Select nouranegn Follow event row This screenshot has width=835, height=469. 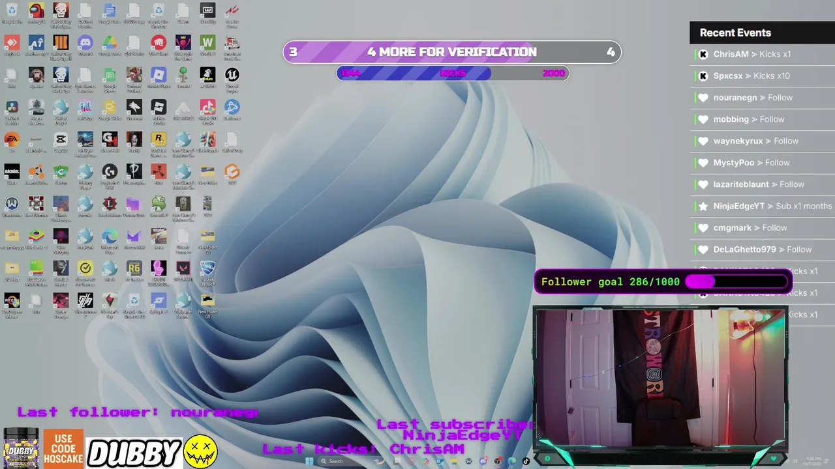point(762,98)
